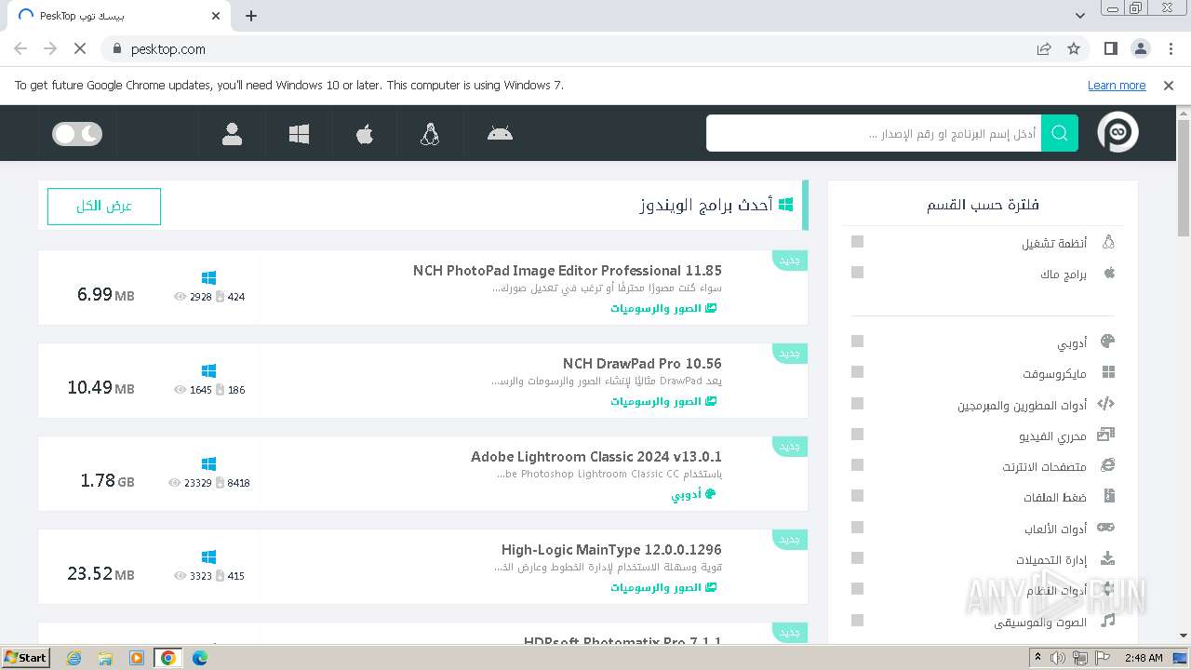Check the أدوات الألعاب filter checkbox
The height and width of the screenshot is (670, 1191).
pos(857,528)
